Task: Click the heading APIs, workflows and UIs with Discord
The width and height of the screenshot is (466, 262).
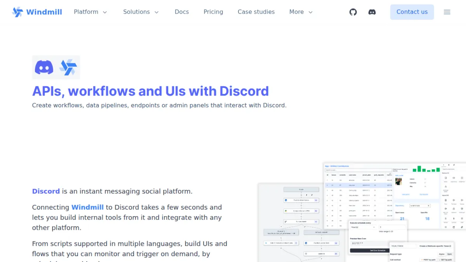Action: [150, 91]
